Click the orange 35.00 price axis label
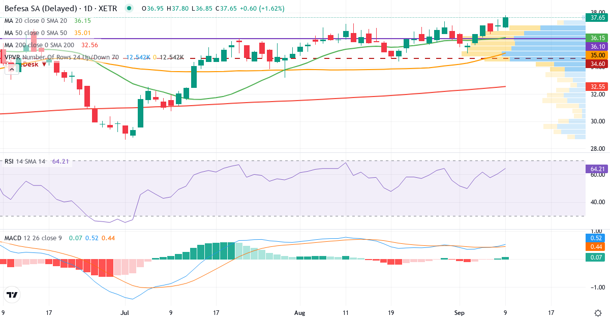610x320 pixels. coord(597,55)
